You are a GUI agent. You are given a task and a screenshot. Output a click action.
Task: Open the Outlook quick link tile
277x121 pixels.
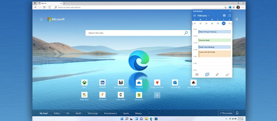click(x=175, y=82)
